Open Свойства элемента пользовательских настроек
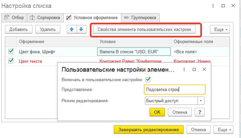 coord(144,29)
